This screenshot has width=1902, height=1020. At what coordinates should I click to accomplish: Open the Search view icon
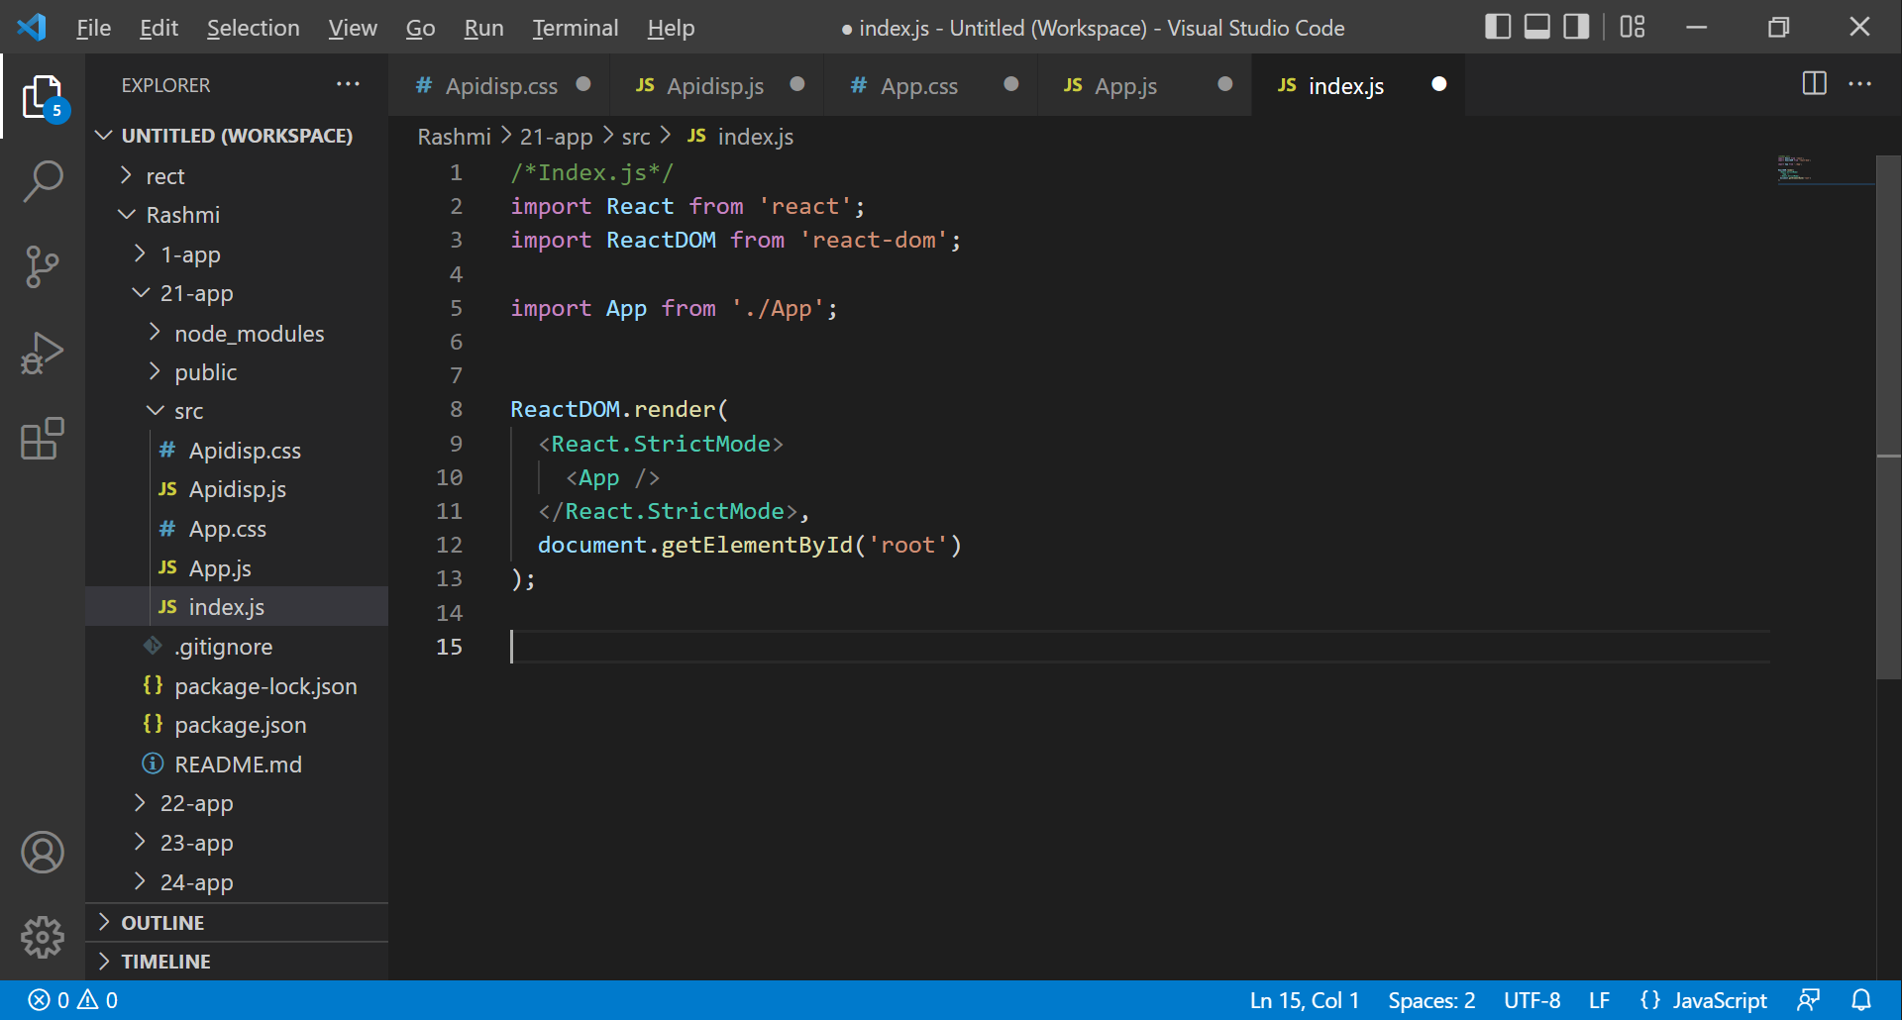click(43, 182)
